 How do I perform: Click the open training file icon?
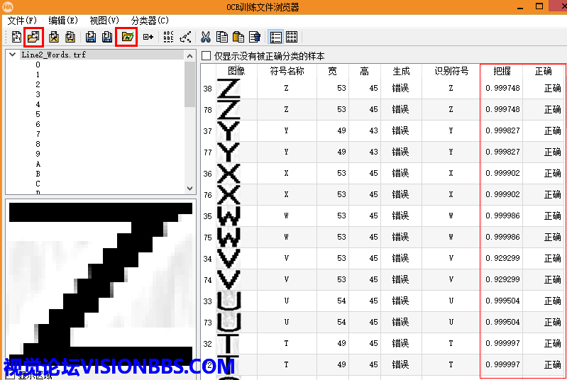33,37
